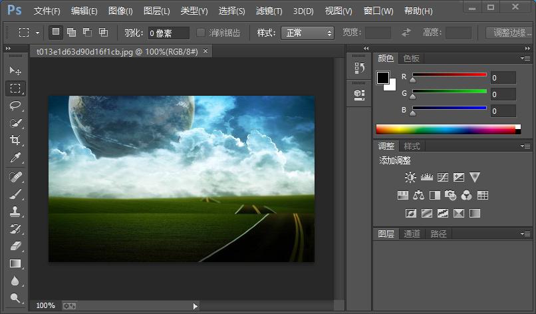This screenshot has height=314, width=536.
Task: Choose the Crop tool
Action: pos(15,140)
